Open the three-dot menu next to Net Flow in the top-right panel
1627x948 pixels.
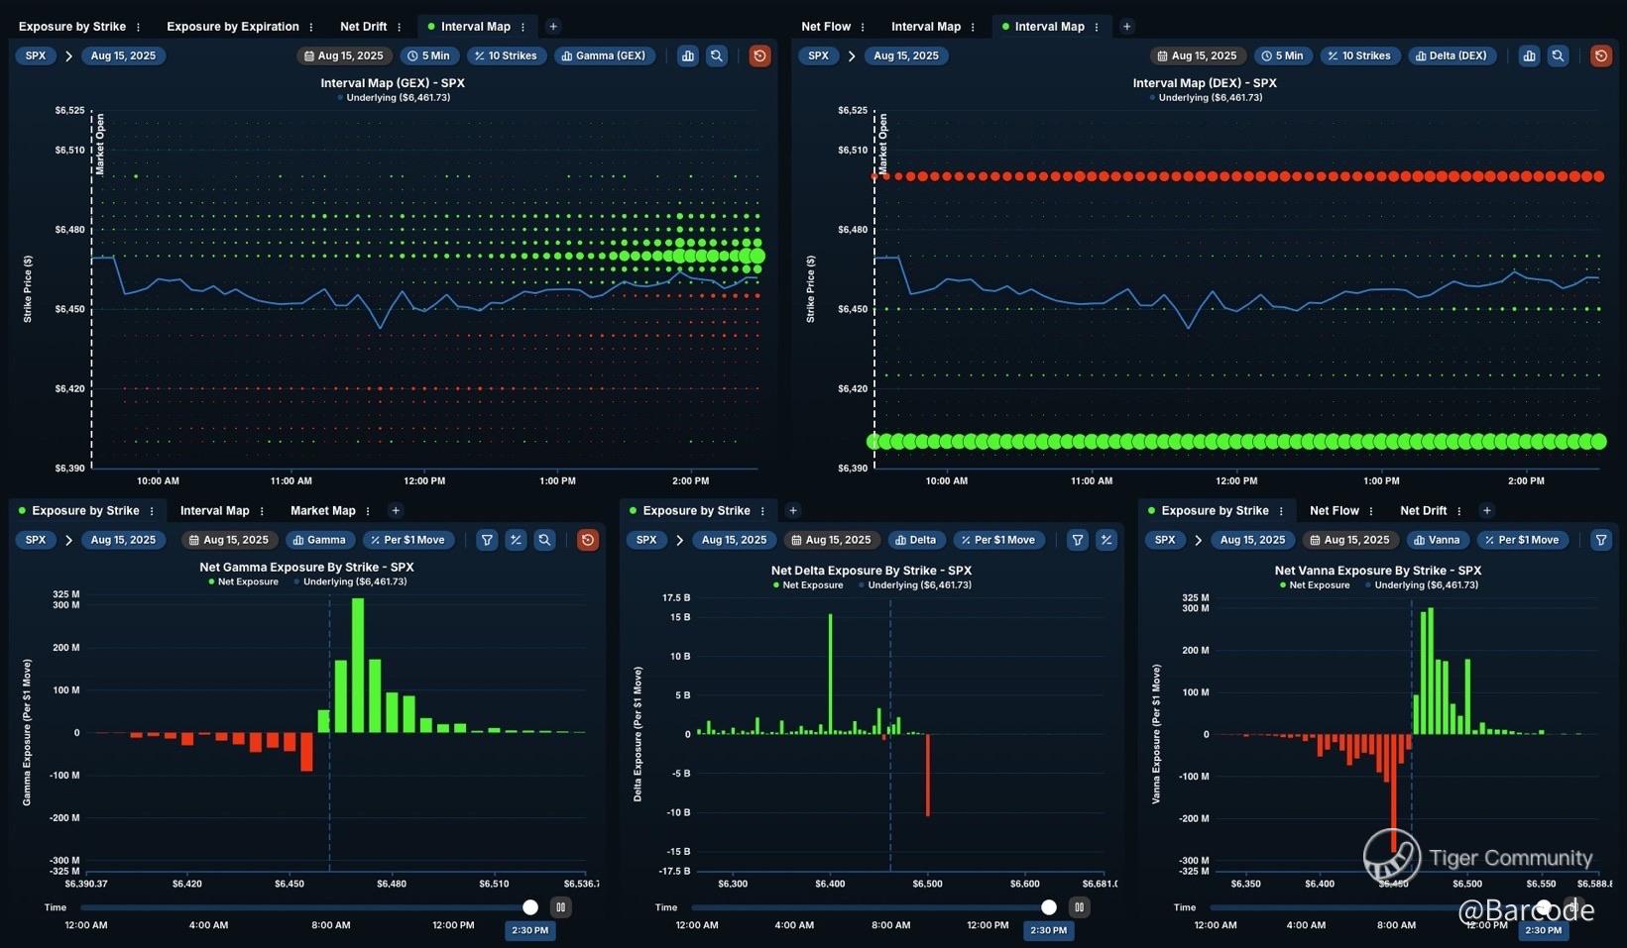pyautogui.click(x=863, y=27)
